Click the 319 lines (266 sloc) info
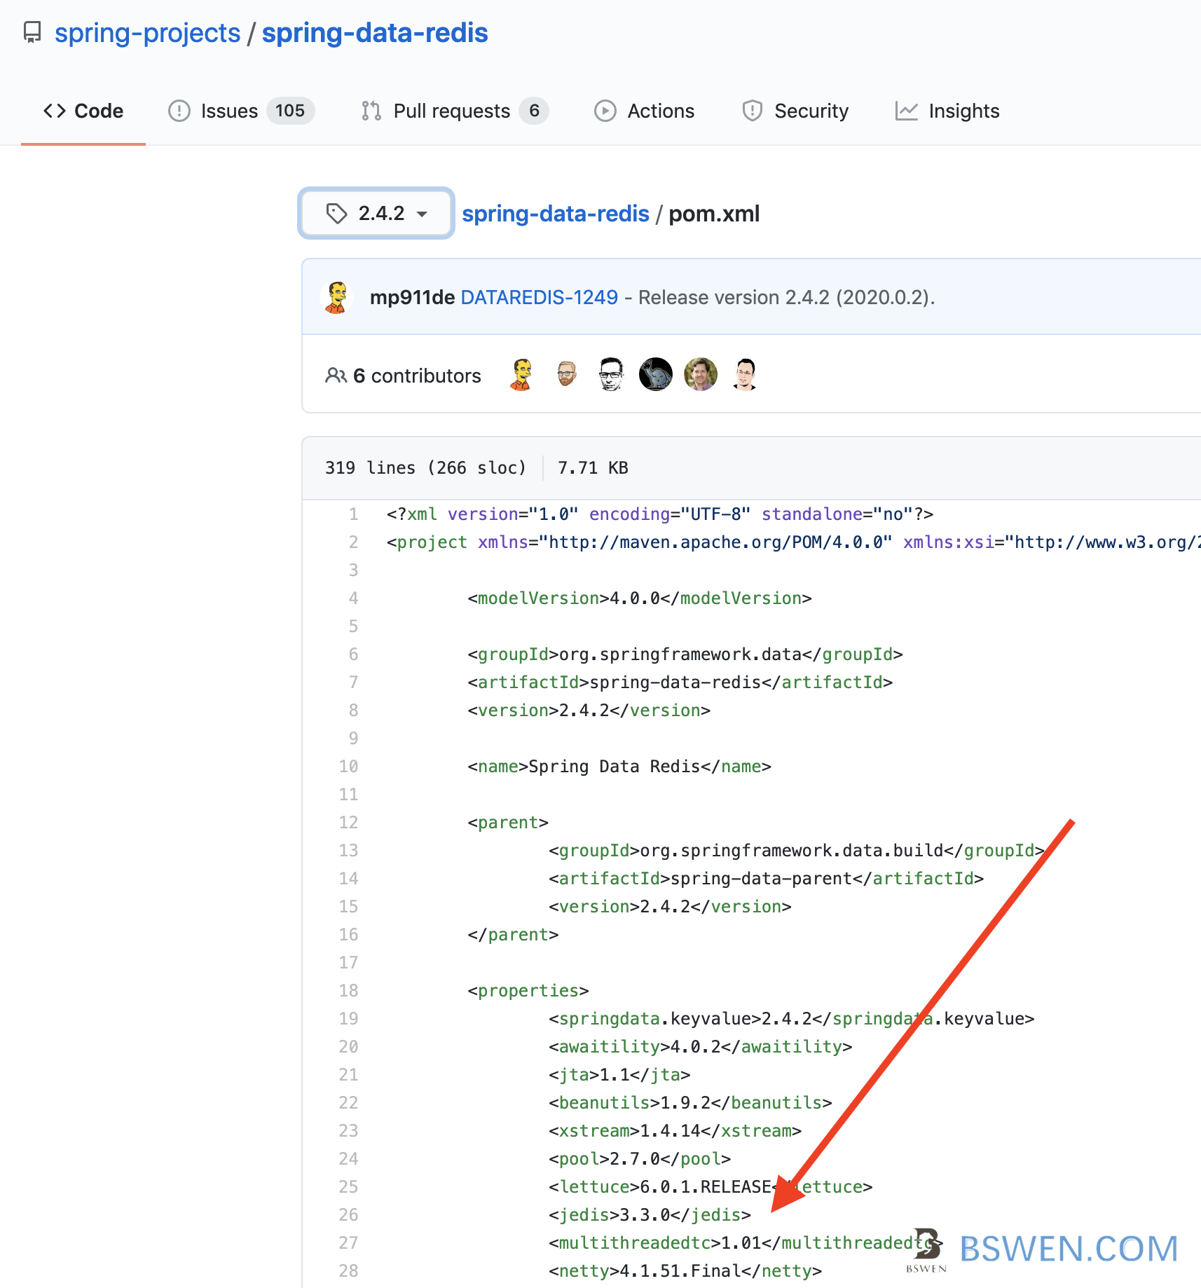Screen dimensions: 1201x1288 point(425,468)
